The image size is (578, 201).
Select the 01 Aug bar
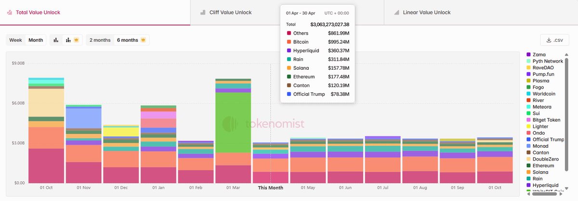click(x=420, y=161)
